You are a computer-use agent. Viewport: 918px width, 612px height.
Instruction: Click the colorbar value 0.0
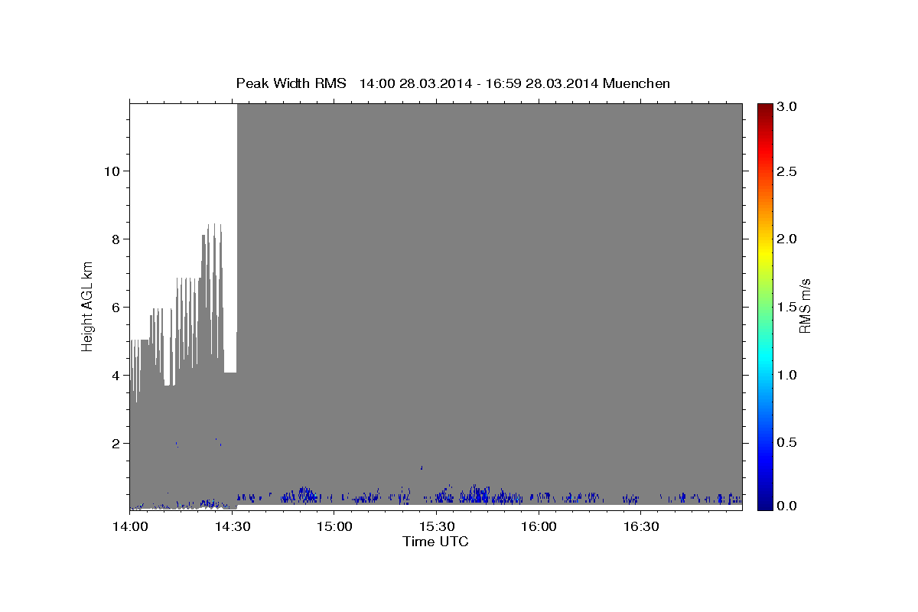[787, 506]
